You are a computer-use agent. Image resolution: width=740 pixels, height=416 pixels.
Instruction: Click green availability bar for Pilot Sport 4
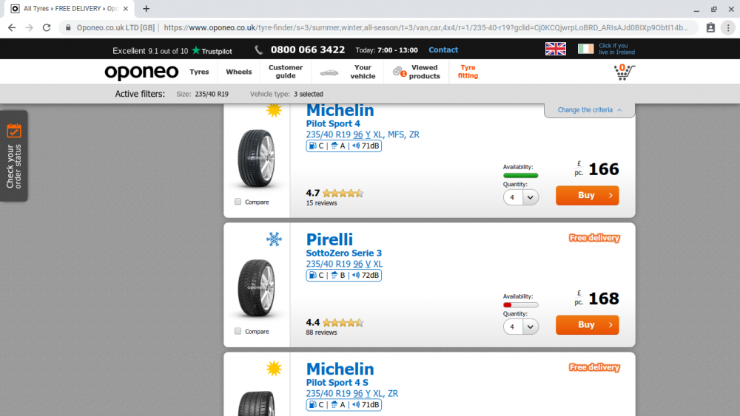(x=520, y=175)
